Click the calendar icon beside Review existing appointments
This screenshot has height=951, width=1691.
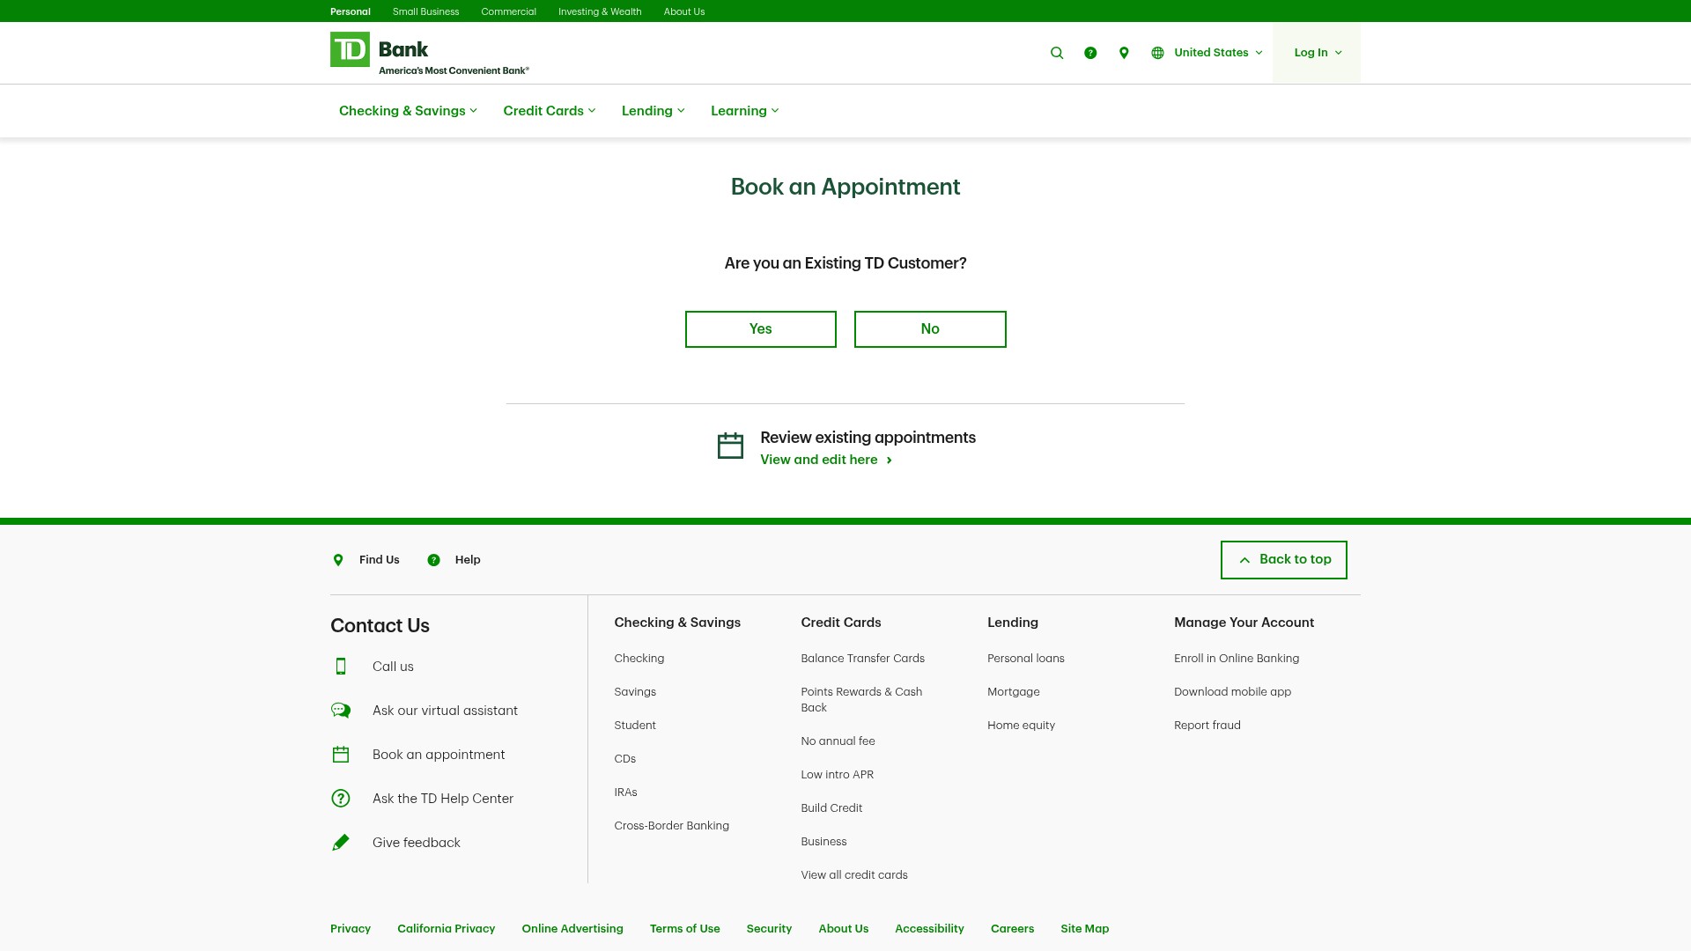tap(730, 446)
